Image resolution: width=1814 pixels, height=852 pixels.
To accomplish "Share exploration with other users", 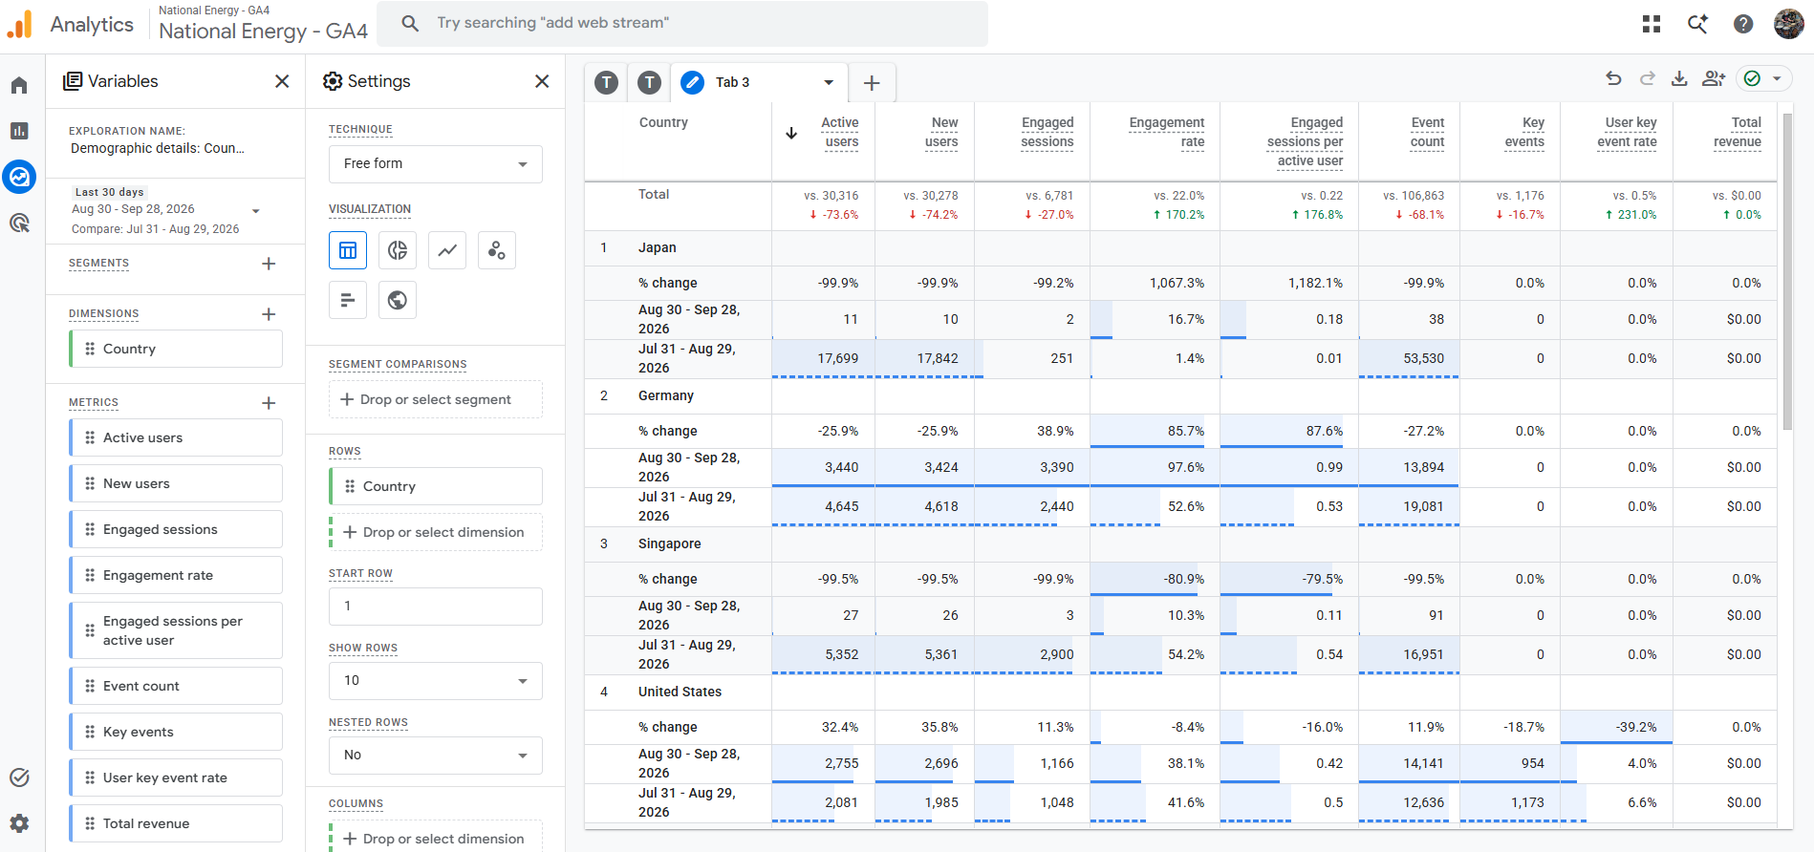I will 1713,79.
